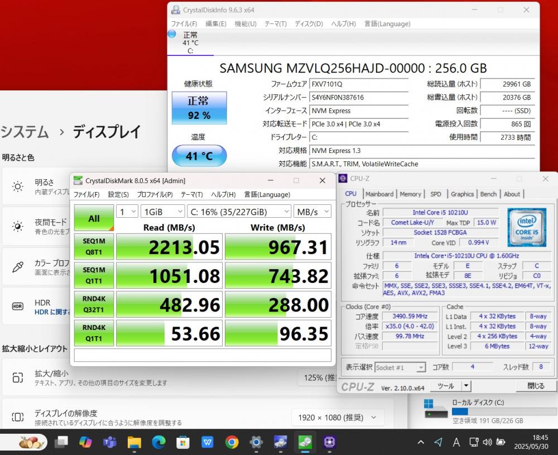
Task: Click the 閉じる button in CPU-Z
Action: pos(536,386)
